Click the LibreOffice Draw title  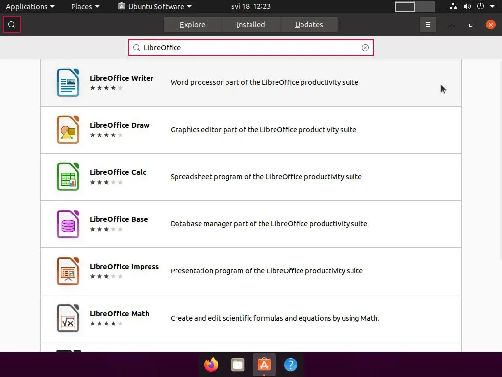(x=120, y=125)
